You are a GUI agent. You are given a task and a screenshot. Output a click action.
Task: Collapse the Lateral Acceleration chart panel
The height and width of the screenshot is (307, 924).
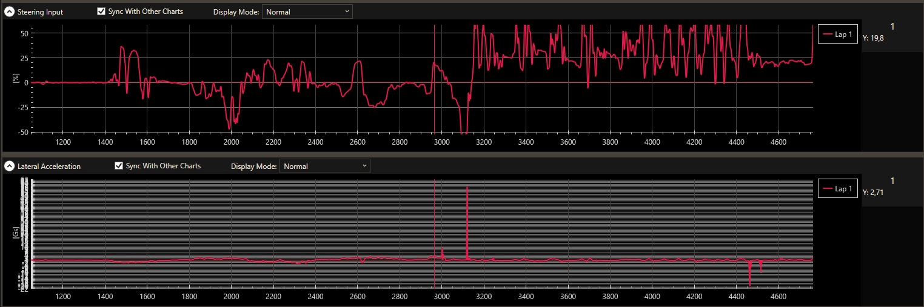point(9,166)
